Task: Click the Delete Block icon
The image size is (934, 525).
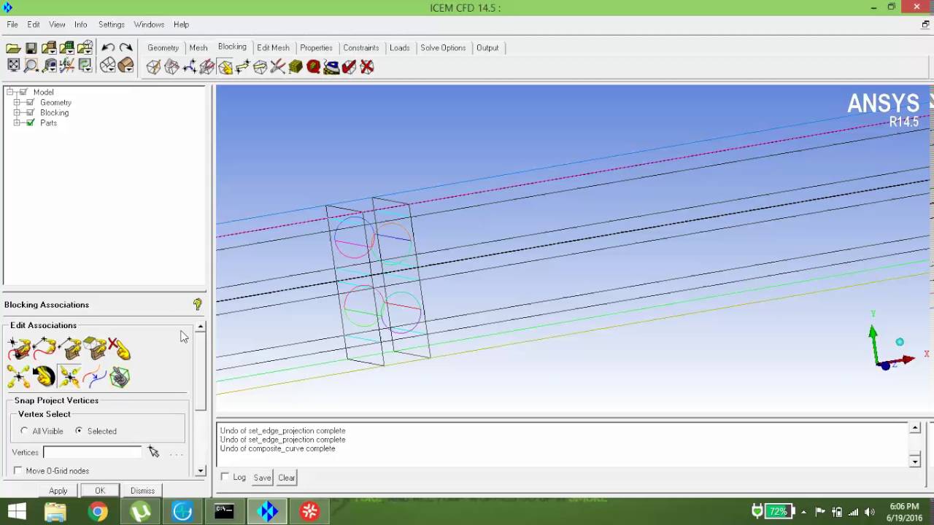Action: click(x=367, y=67)
